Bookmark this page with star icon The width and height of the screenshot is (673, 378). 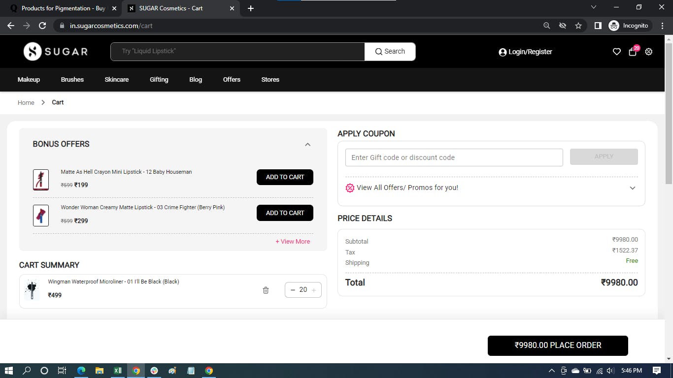click(x=578, y=26)
